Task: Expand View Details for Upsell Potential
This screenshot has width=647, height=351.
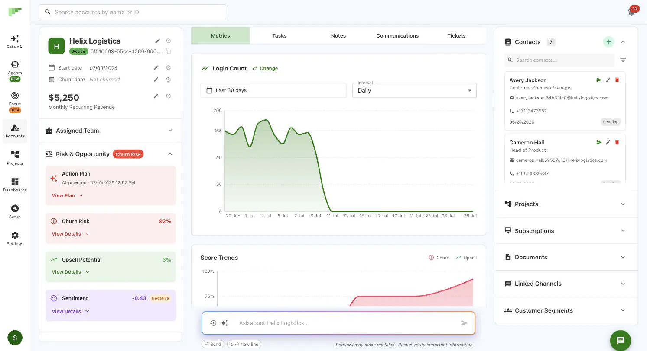Action: 70,272
